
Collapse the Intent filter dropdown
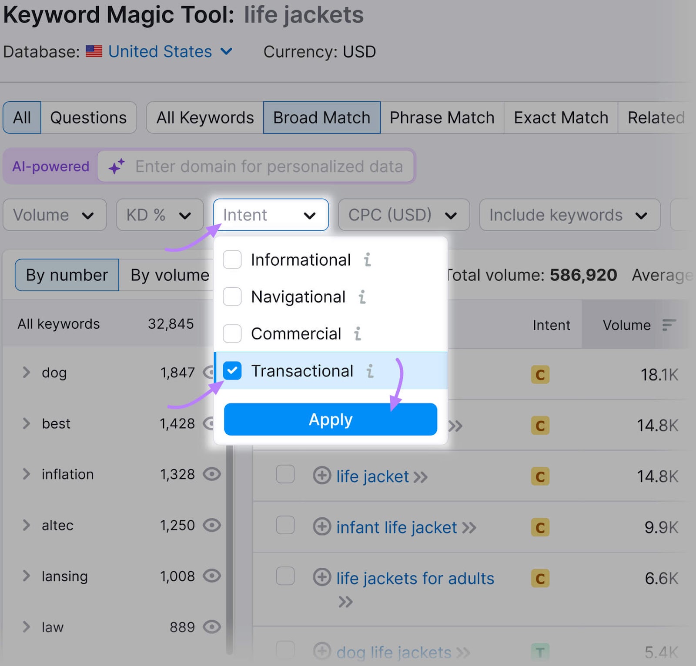(271, 215)
